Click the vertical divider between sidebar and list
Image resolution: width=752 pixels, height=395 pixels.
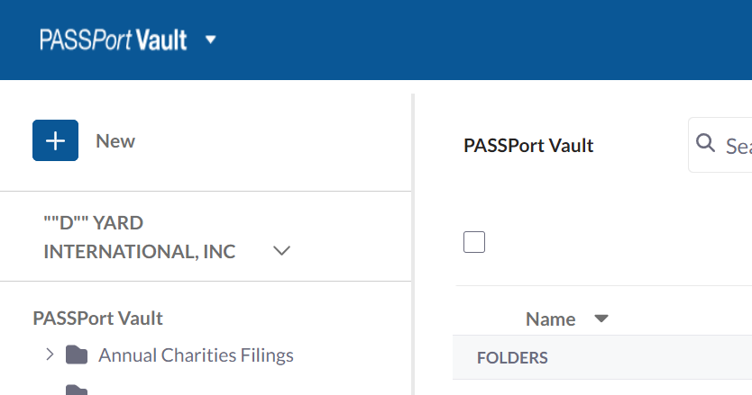point(413,243)
